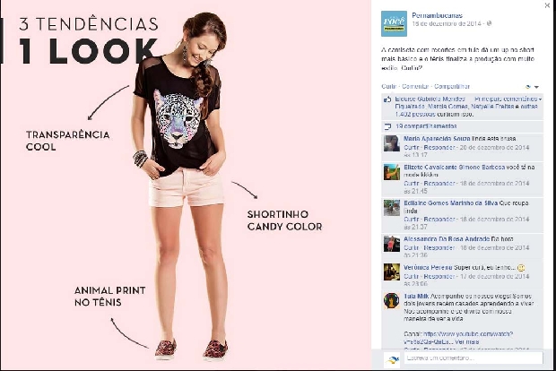Click your own avatar beside the comment box
The width and height of the screenshot is (556, 371).
[392, 360]
